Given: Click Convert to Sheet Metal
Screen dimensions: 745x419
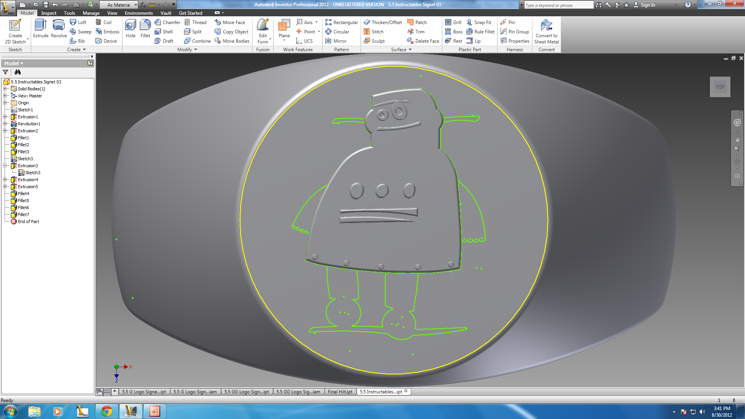Looking at the screenshot, I should [546, 31].
